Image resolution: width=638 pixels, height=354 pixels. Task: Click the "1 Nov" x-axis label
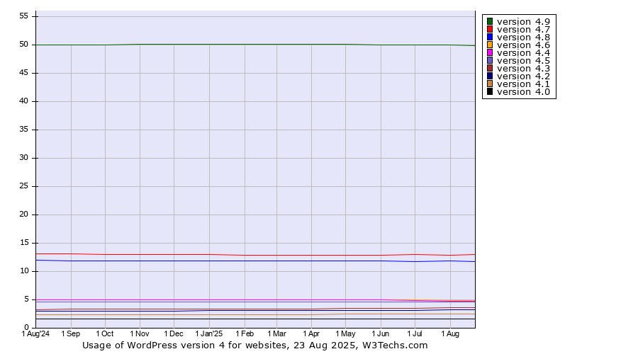tap(140, 333)
